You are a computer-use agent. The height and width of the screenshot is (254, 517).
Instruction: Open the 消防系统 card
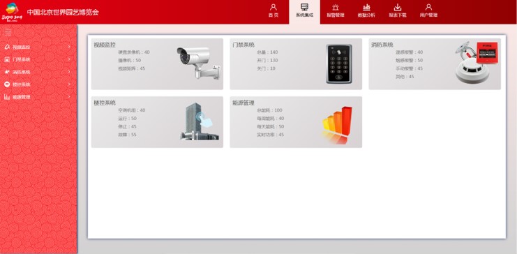tap(435, 64)
